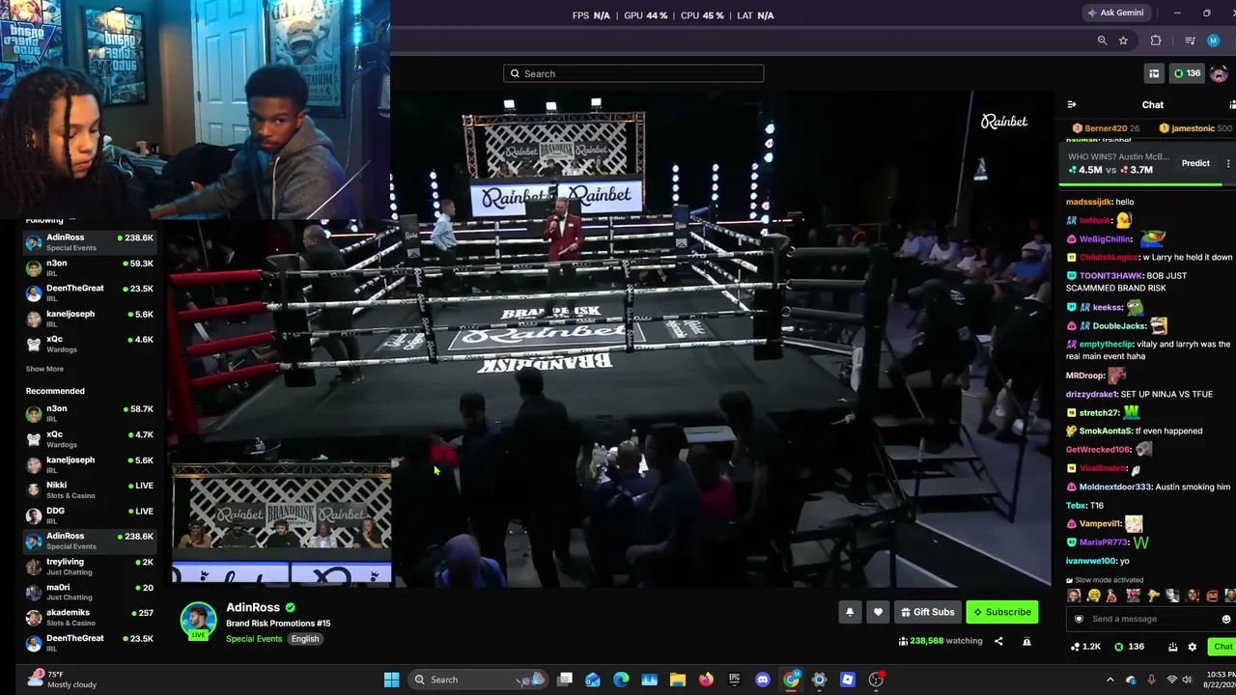Follow the channel with the heart icon
The width and height of the screenshot is (1236, 695).
click(x=878, y=612)
